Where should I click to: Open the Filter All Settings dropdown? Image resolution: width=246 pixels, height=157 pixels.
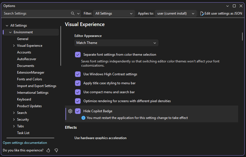tap(114, 13)
